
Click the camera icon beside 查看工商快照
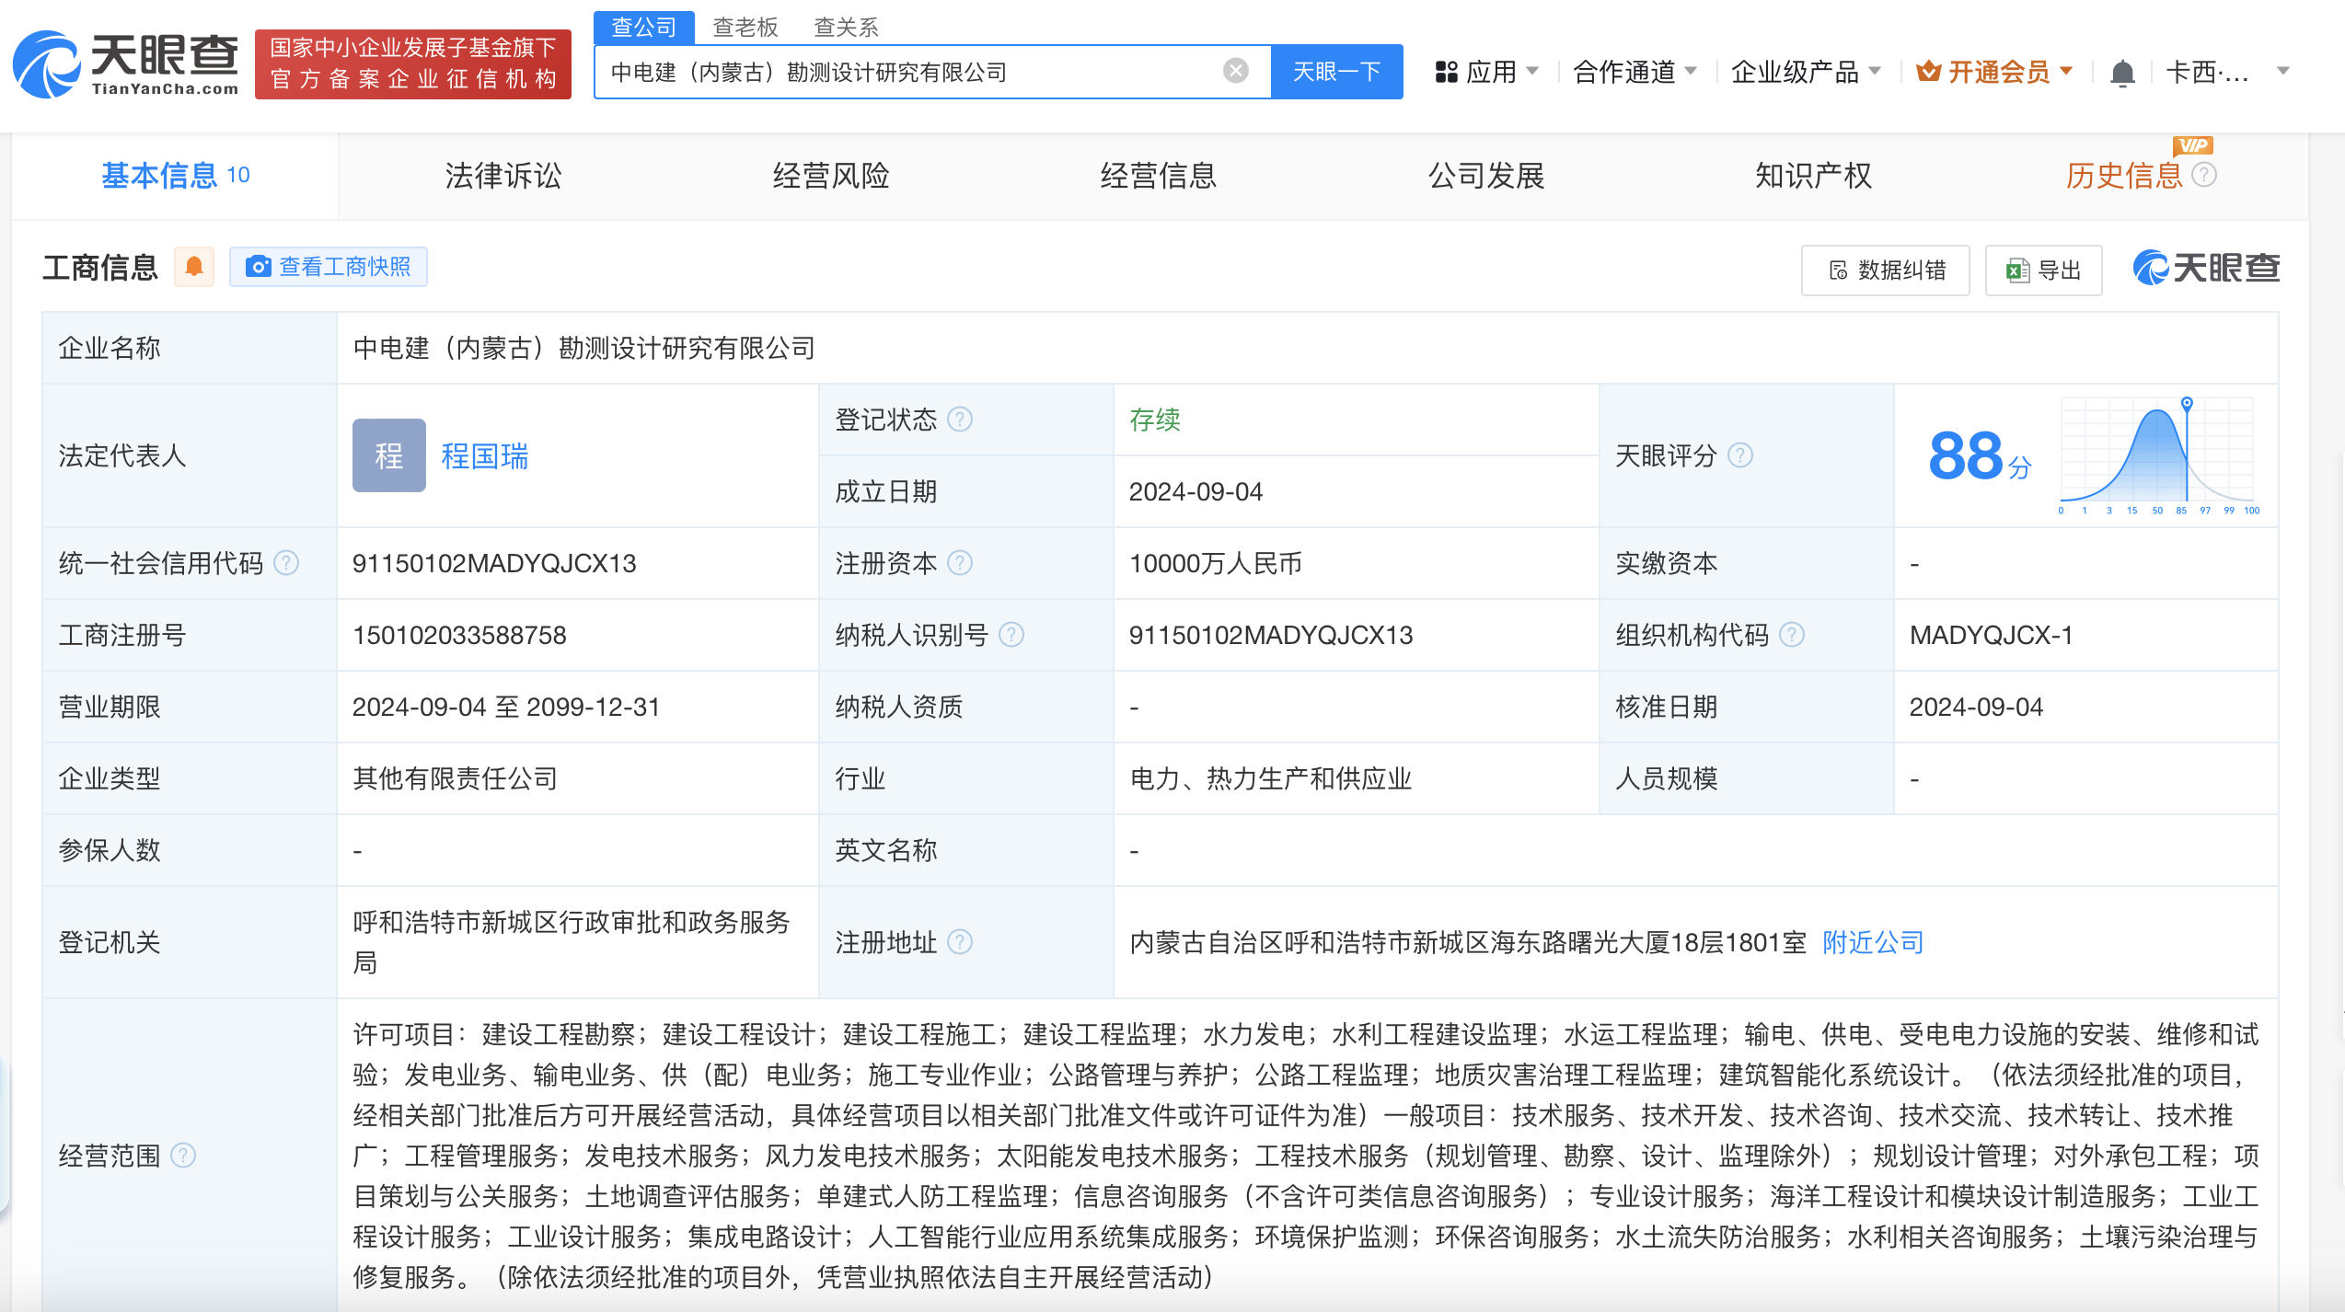260,266
